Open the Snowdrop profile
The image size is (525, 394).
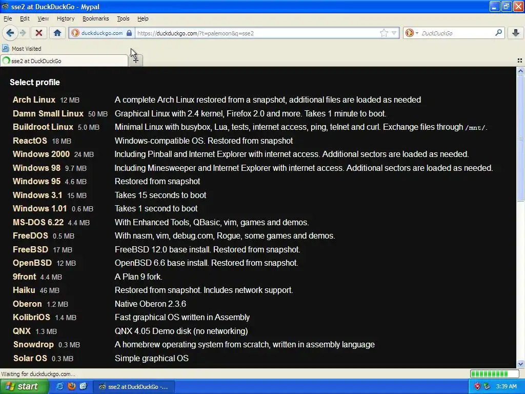[x=33, y=344]
